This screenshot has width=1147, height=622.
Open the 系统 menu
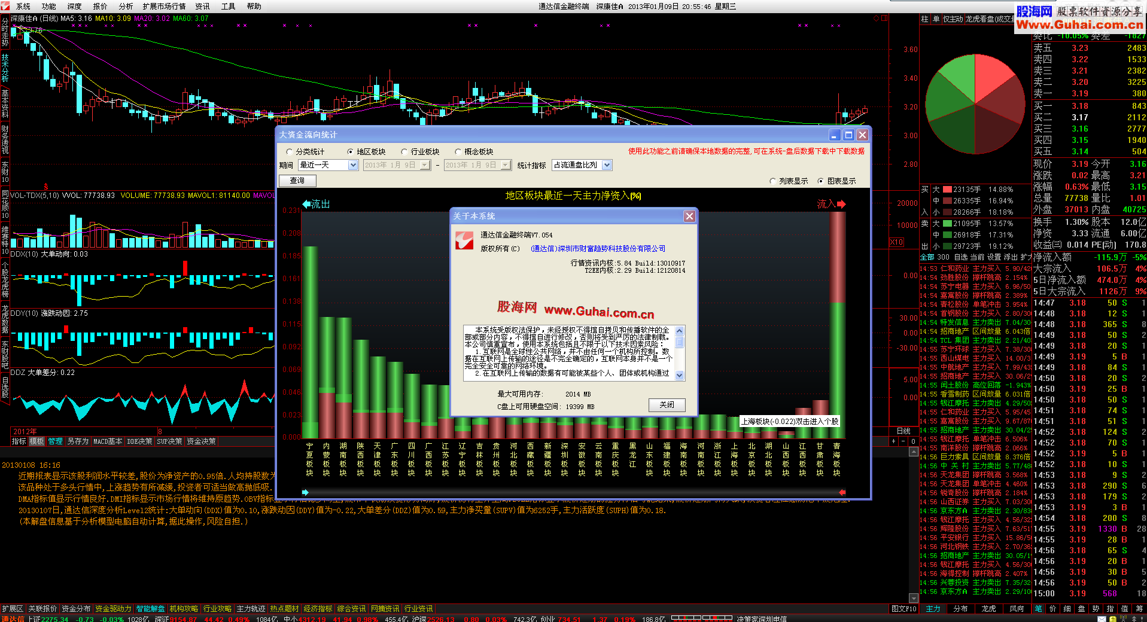23,7
